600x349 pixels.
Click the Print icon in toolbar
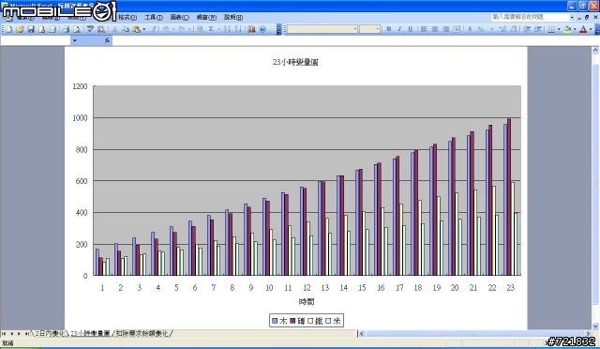click(66, 29)
